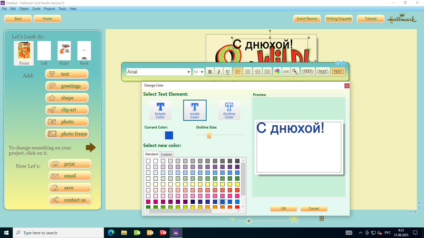Apply arched text shape style
The width and height of the screenshot is (424, 238).
(308, 72)
